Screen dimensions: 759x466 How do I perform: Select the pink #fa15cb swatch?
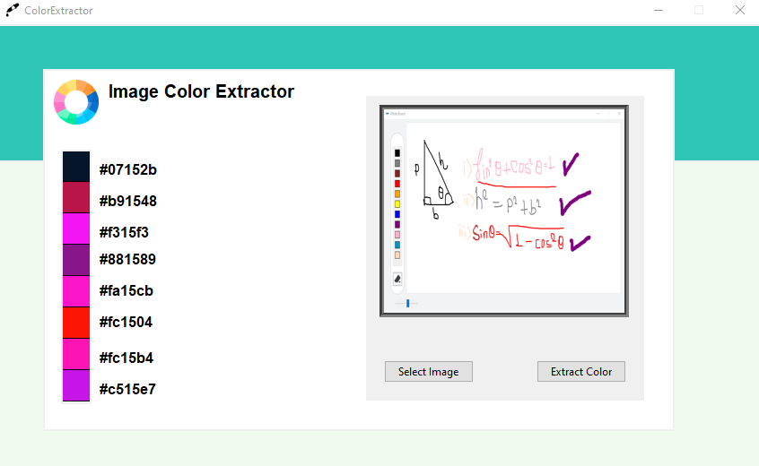pos(76,291)
